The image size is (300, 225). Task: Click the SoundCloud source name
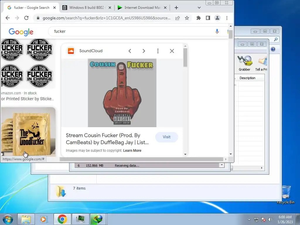tap(91, 51)
